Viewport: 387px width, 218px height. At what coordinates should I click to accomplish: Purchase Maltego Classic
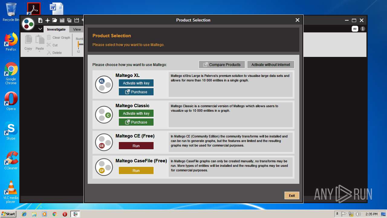click(x=136, y=122)
